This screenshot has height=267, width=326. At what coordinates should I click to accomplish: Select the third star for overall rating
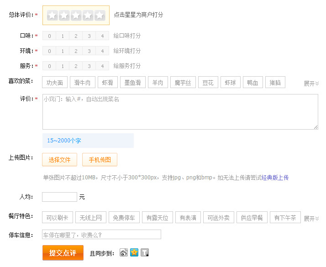click(x=76, y=16)
